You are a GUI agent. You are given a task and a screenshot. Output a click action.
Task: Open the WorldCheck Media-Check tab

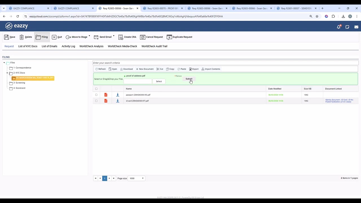[x=122, y=46]
